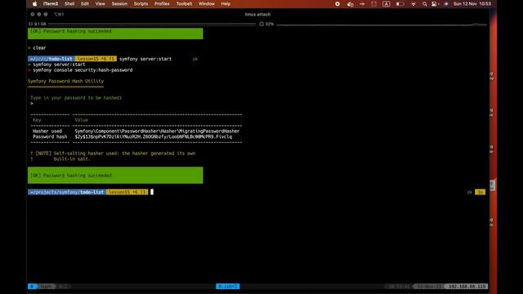Click the 'Hasher used' table row label
The image size is (523, 294).
pos(47,131)
